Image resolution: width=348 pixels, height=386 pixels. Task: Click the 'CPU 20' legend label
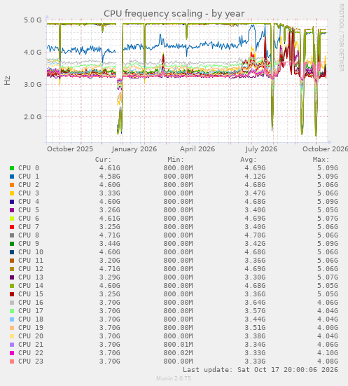point(31,336)
